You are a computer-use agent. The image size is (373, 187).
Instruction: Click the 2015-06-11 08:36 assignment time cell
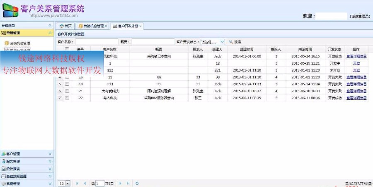click(x=305, y=98)
